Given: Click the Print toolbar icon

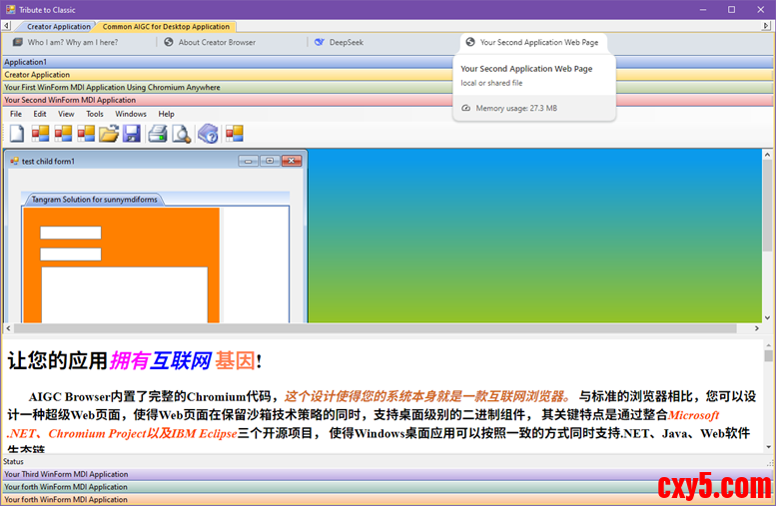Looking at the screenshot, I should coord(158,134).
